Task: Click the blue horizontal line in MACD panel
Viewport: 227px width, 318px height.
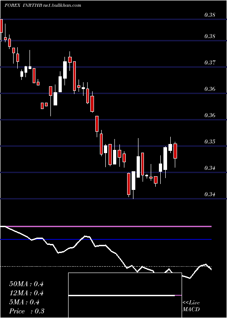Action: [106, 239]
